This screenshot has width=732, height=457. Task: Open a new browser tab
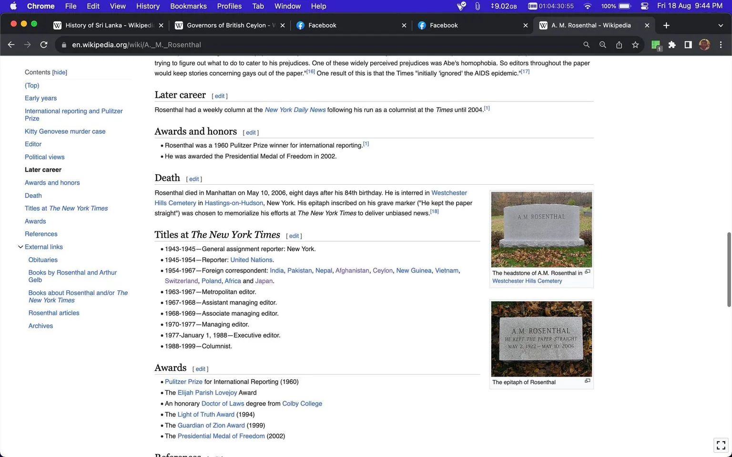(x=666, y=25)
